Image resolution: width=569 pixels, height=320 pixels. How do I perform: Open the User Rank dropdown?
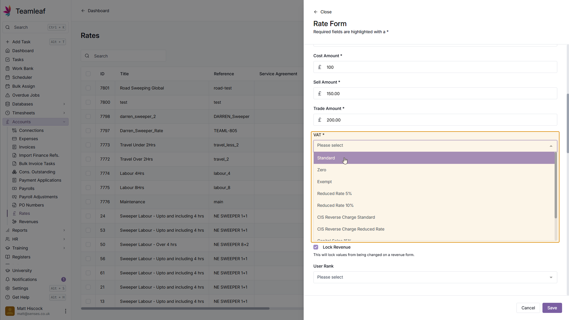click(x=435, y=277)
